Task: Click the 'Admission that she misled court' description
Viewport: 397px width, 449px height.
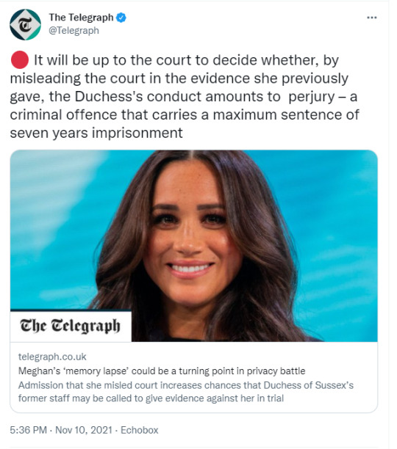Action: pyautogui.click(x=186, y=385)
